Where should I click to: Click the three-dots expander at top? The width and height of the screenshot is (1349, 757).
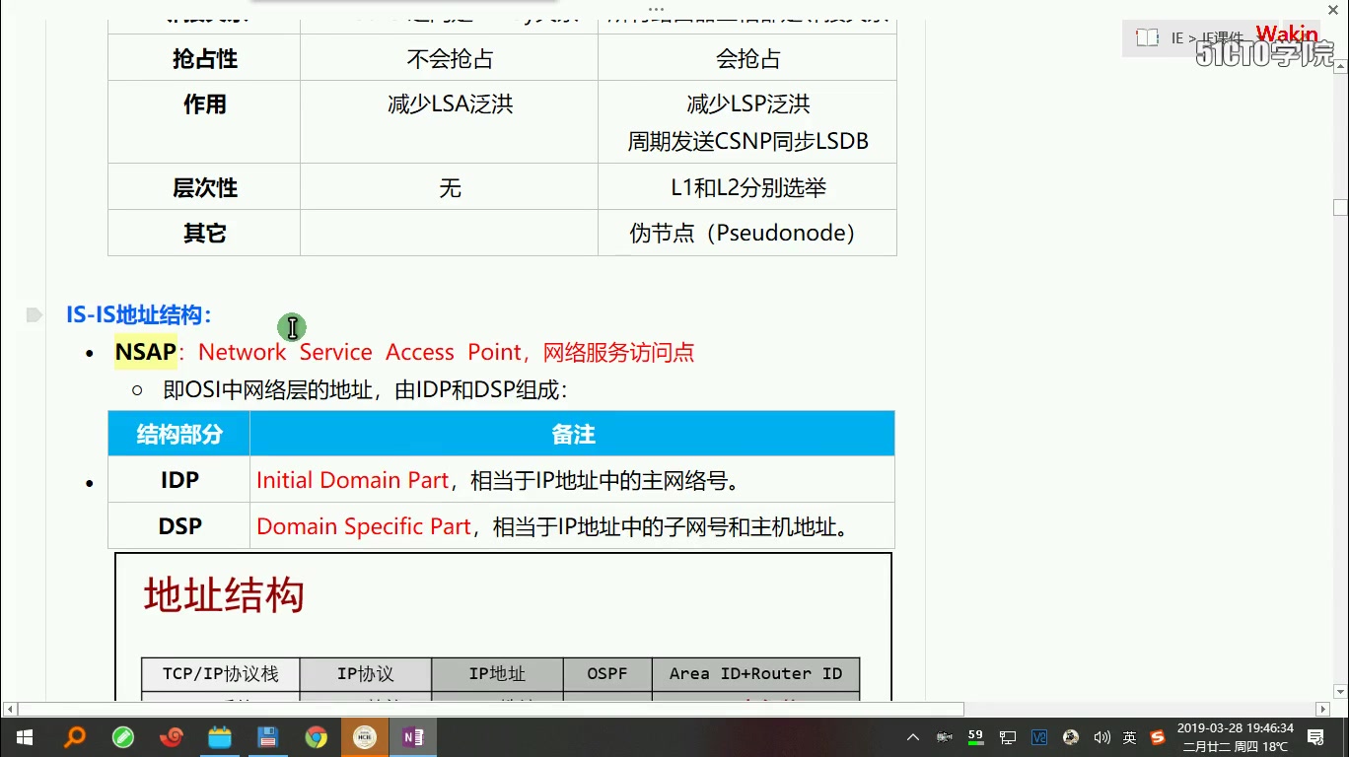(656, 9)
